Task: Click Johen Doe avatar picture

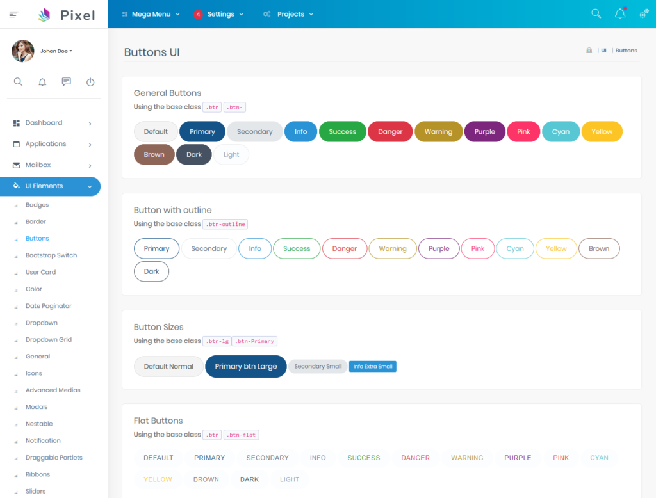Action: [23, 51]
